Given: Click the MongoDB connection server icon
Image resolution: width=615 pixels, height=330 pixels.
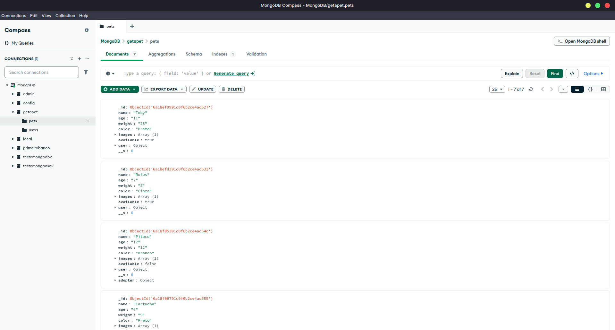Looking at the screenshot, I should point(13,85).
